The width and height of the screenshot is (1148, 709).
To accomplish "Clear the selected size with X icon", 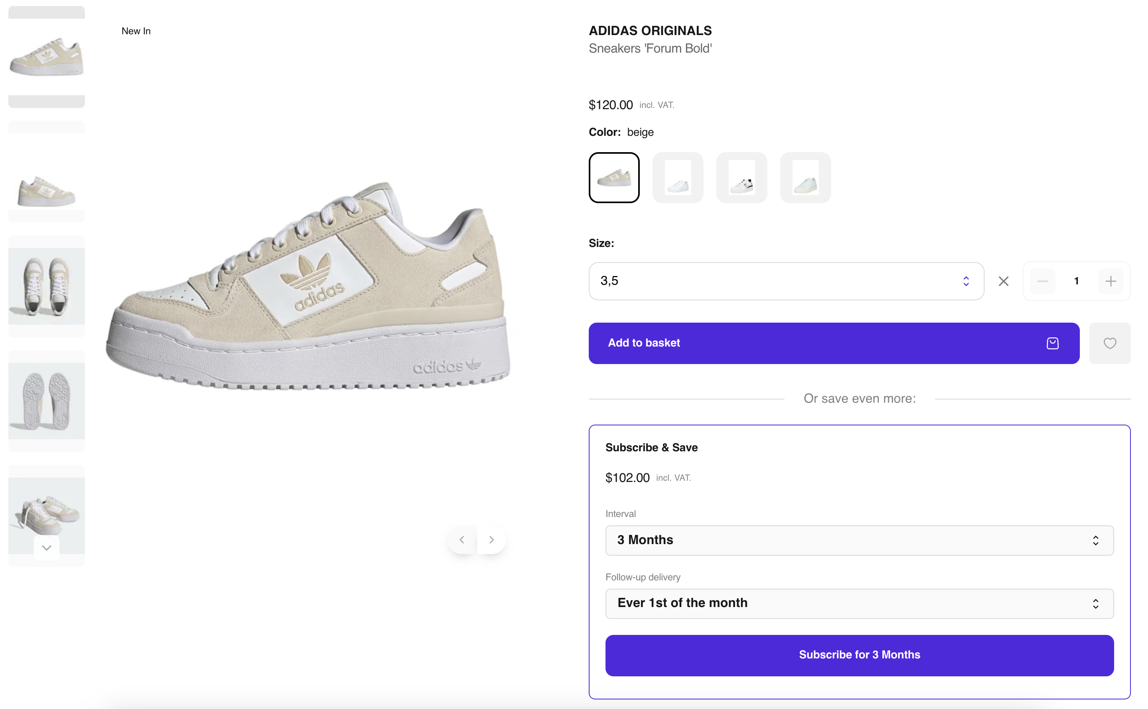I will coord(1003,281).
